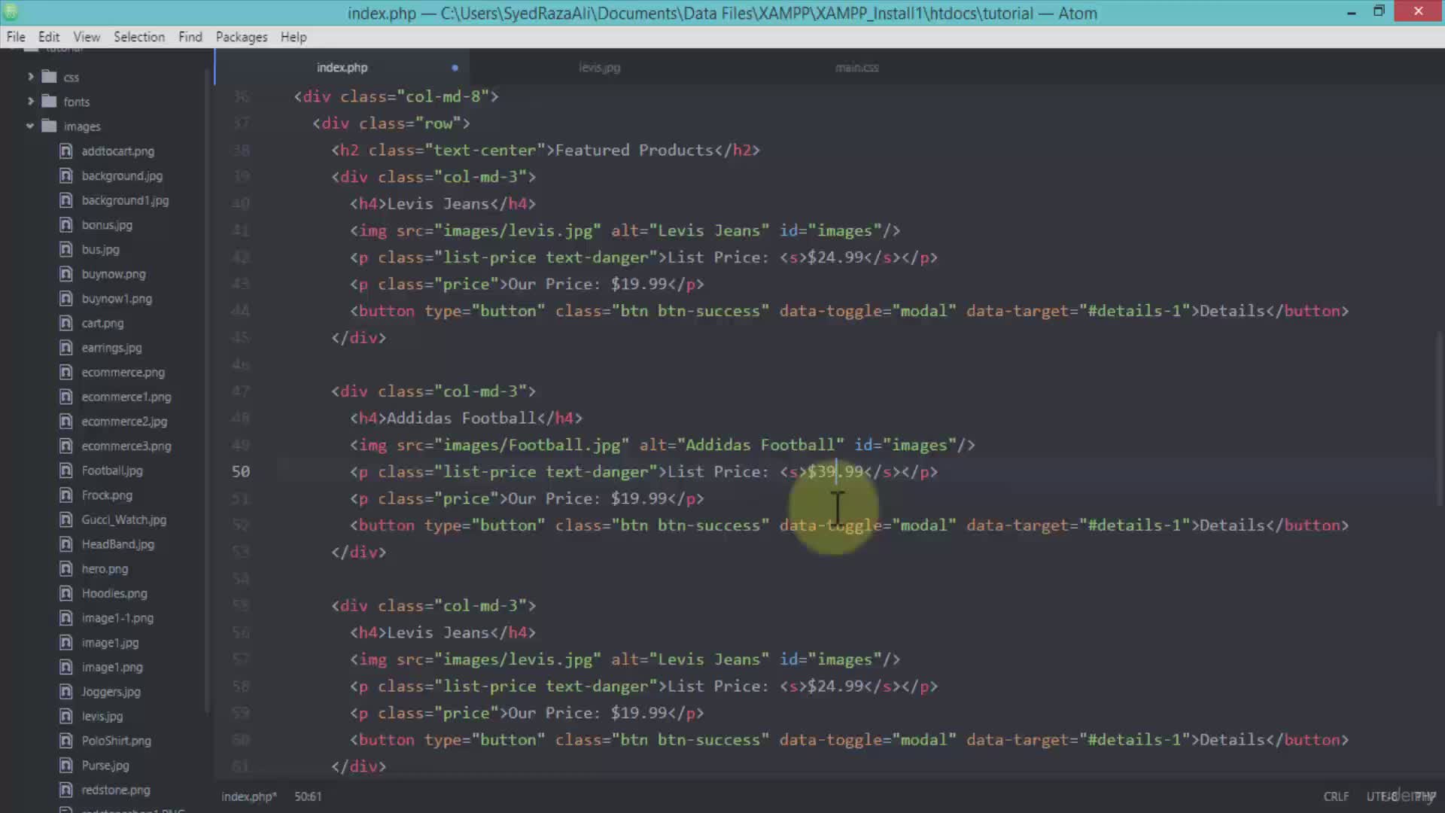Click the file icon next to addtocart.png
Screen dimensions: 1445x813
66,151
